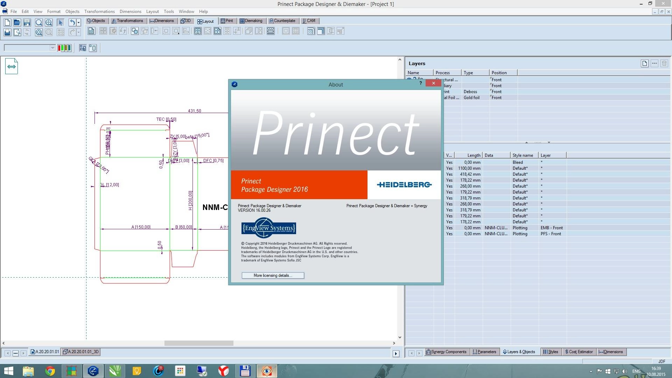Click the About dialog help question mark
The width and height of the screenshot is (672, 378).
click(421, 83)
